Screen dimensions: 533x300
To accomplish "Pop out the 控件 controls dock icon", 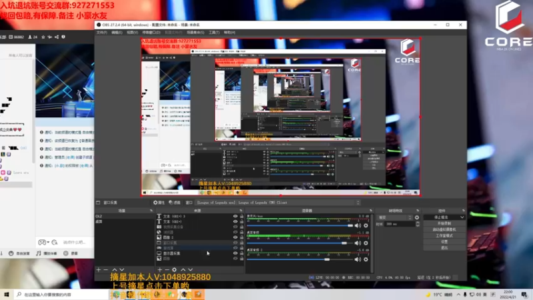I will click(x=463, y=211).
